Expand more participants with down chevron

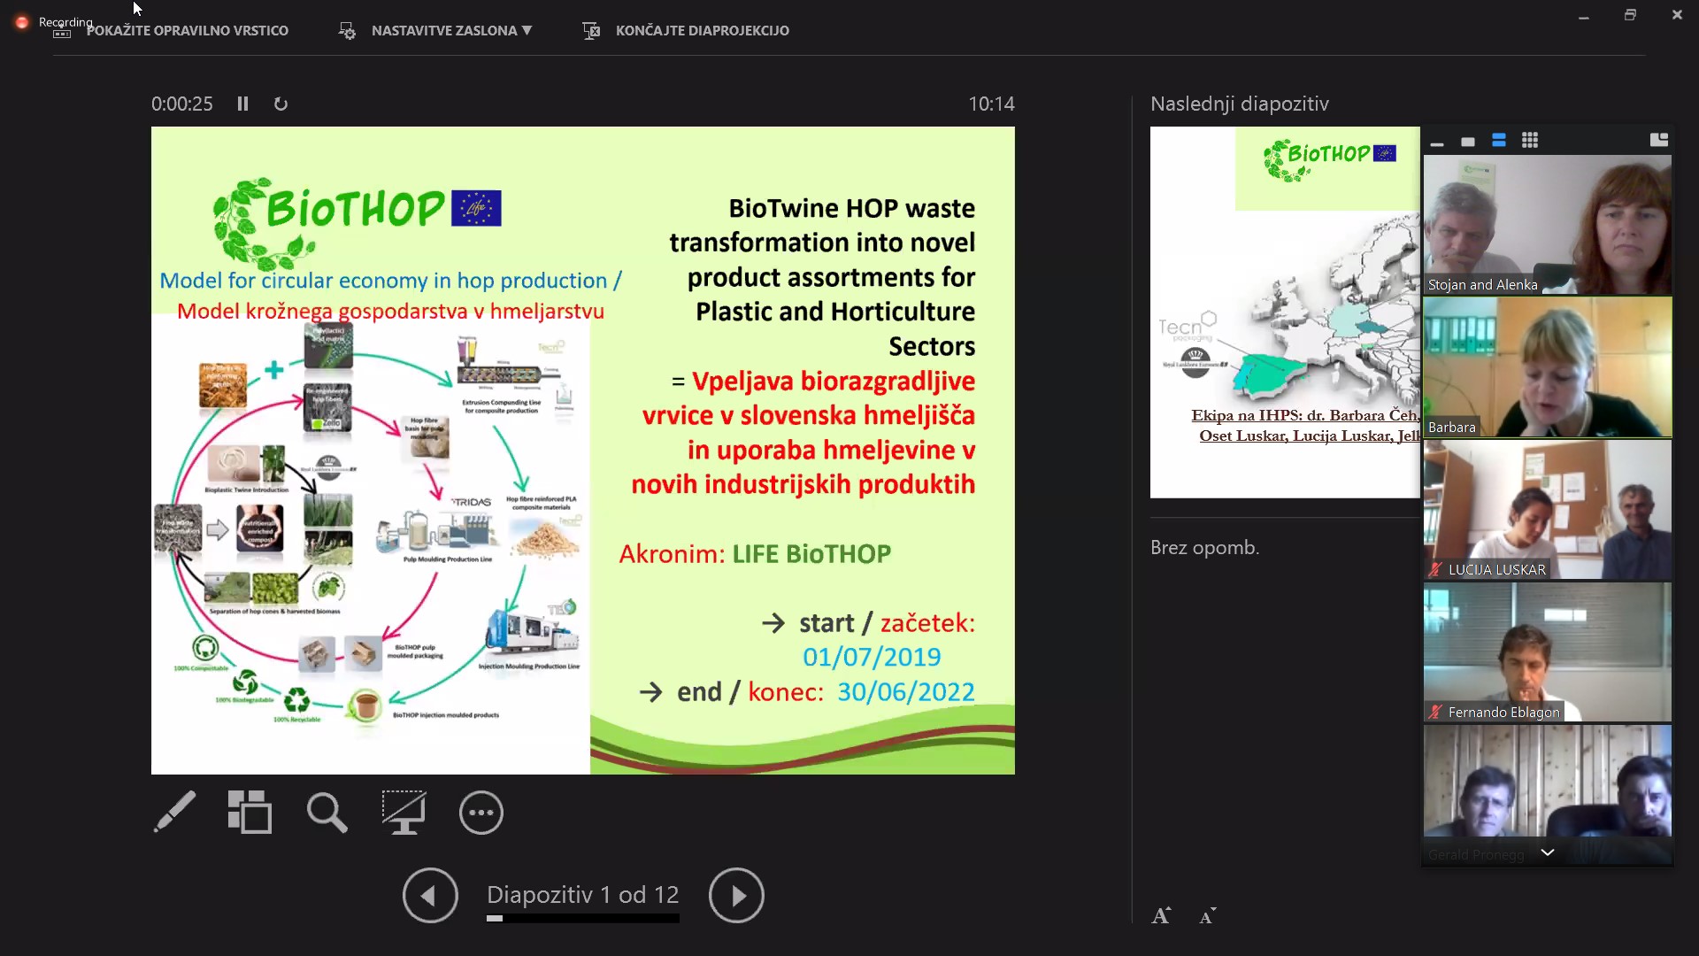coord(1548,852)
